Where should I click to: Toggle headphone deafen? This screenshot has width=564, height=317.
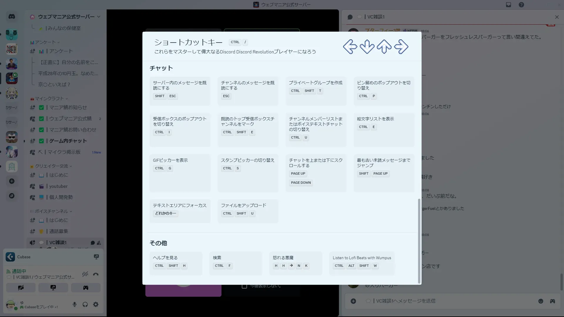pyautogui.click(x=85, y=305)
